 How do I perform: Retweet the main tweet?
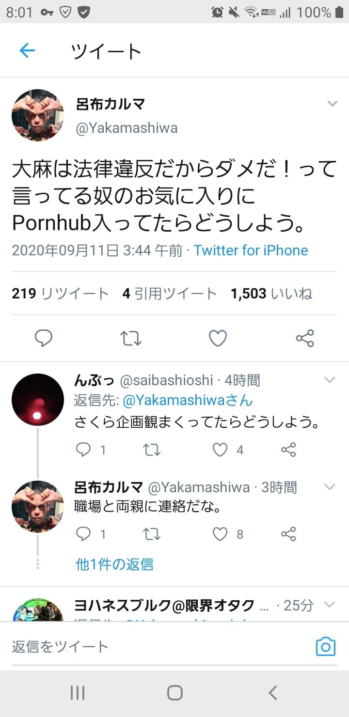coord(130,338)
